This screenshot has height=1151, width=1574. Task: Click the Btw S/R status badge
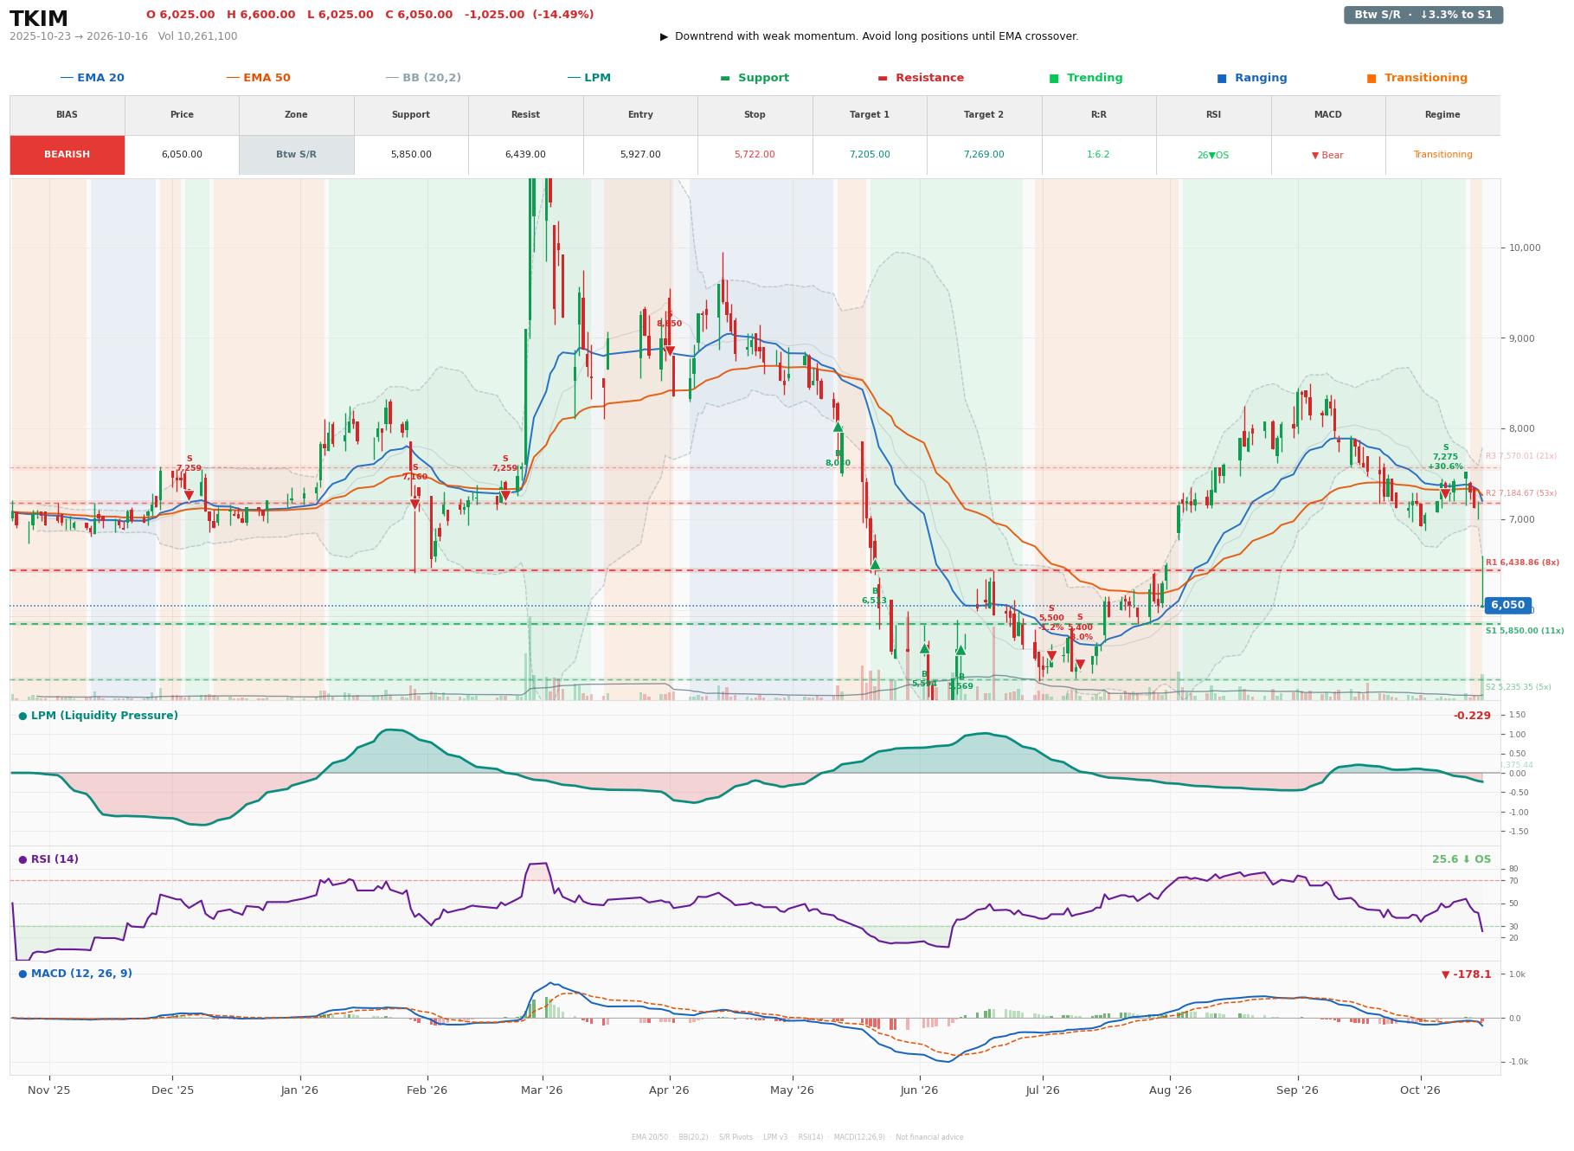1423,15
